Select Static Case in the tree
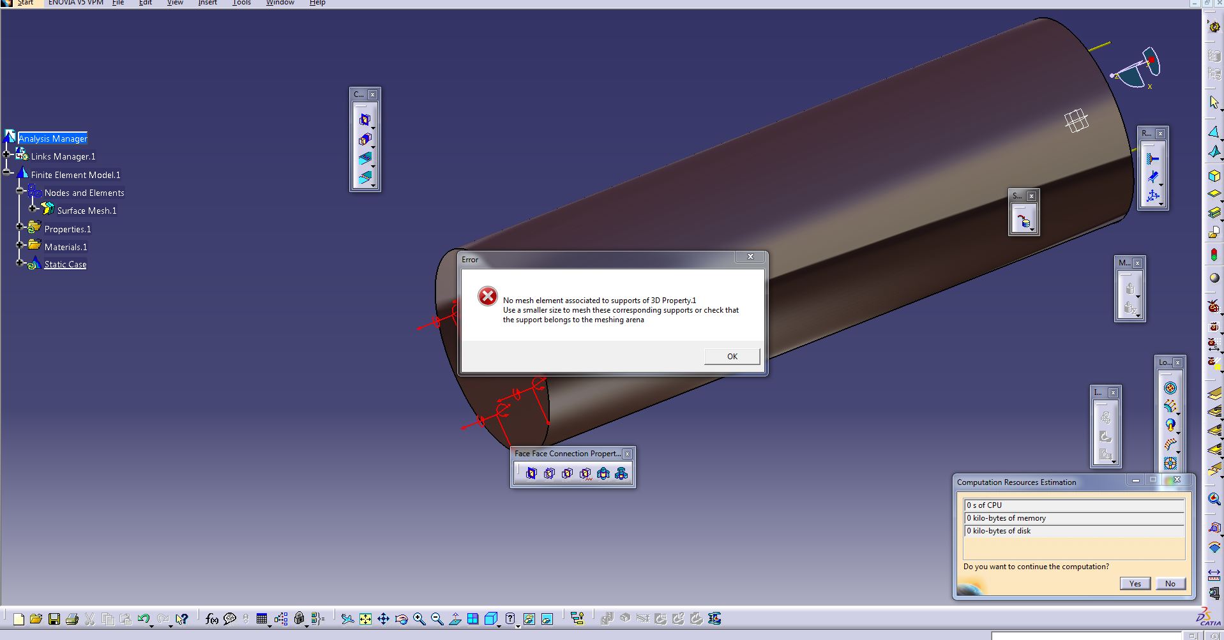1224x640 pixels. [65, 264]
